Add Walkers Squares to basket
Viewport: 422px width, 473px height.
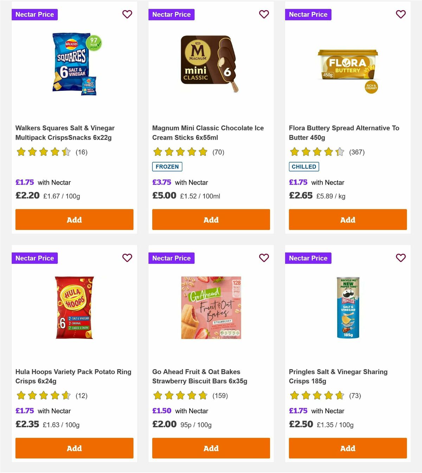(x=74, y=219)
